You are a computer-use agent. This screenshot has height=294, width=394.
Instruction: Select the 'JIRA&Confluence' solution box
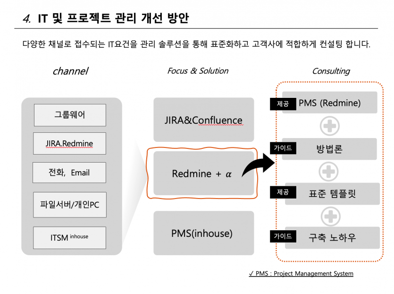(204, 120)
